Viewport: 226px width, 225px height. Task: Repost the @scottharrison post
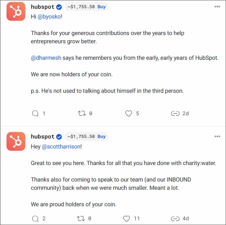[x=81, y=218]
